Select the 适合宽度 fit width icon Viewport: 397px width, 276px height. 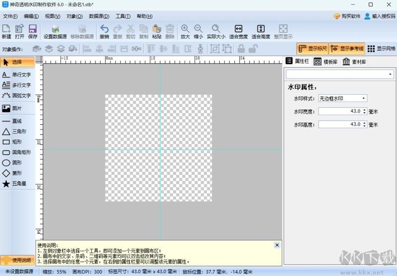(x=238, y=31)
